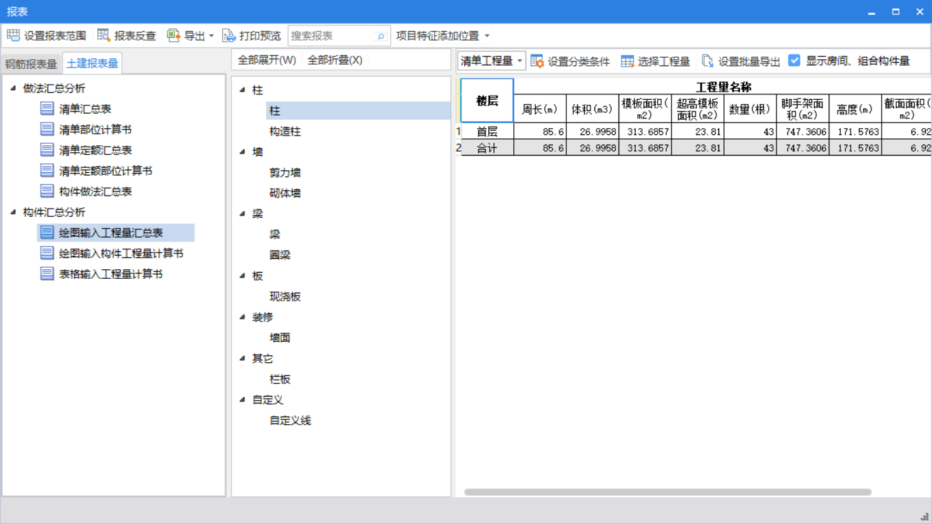Image resolution: width=932 pixels, height=524 pixels.
Task: Collapse the 墙 category node
Action: click(242, 151)
